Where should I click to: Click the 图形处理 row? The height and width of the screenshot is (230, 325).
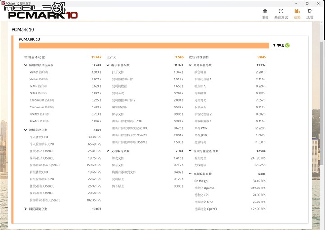(230, 158)
